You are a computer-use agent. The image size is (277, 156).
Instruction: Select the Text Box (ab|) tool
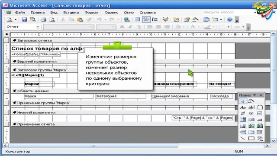coord(251,107)
